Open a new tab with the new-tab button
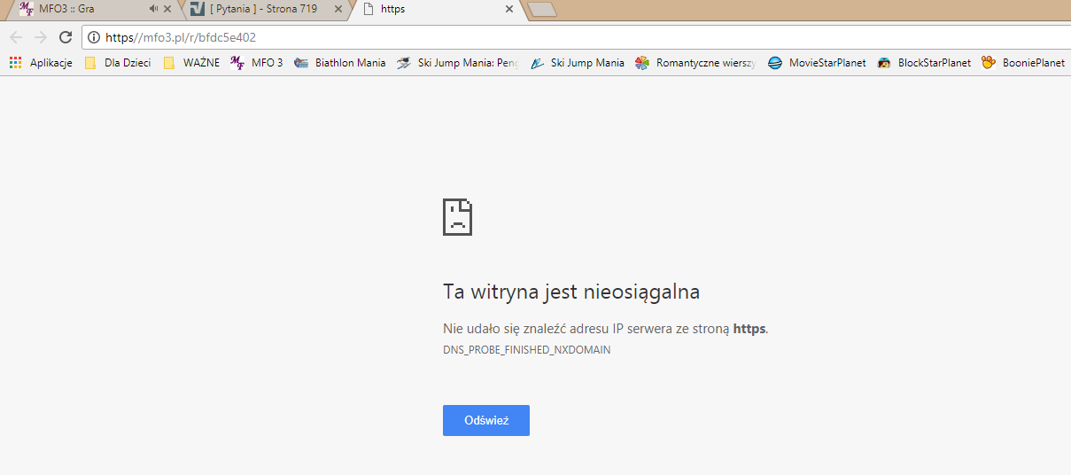The image size is (1071, 475). (x=541, y=9)
